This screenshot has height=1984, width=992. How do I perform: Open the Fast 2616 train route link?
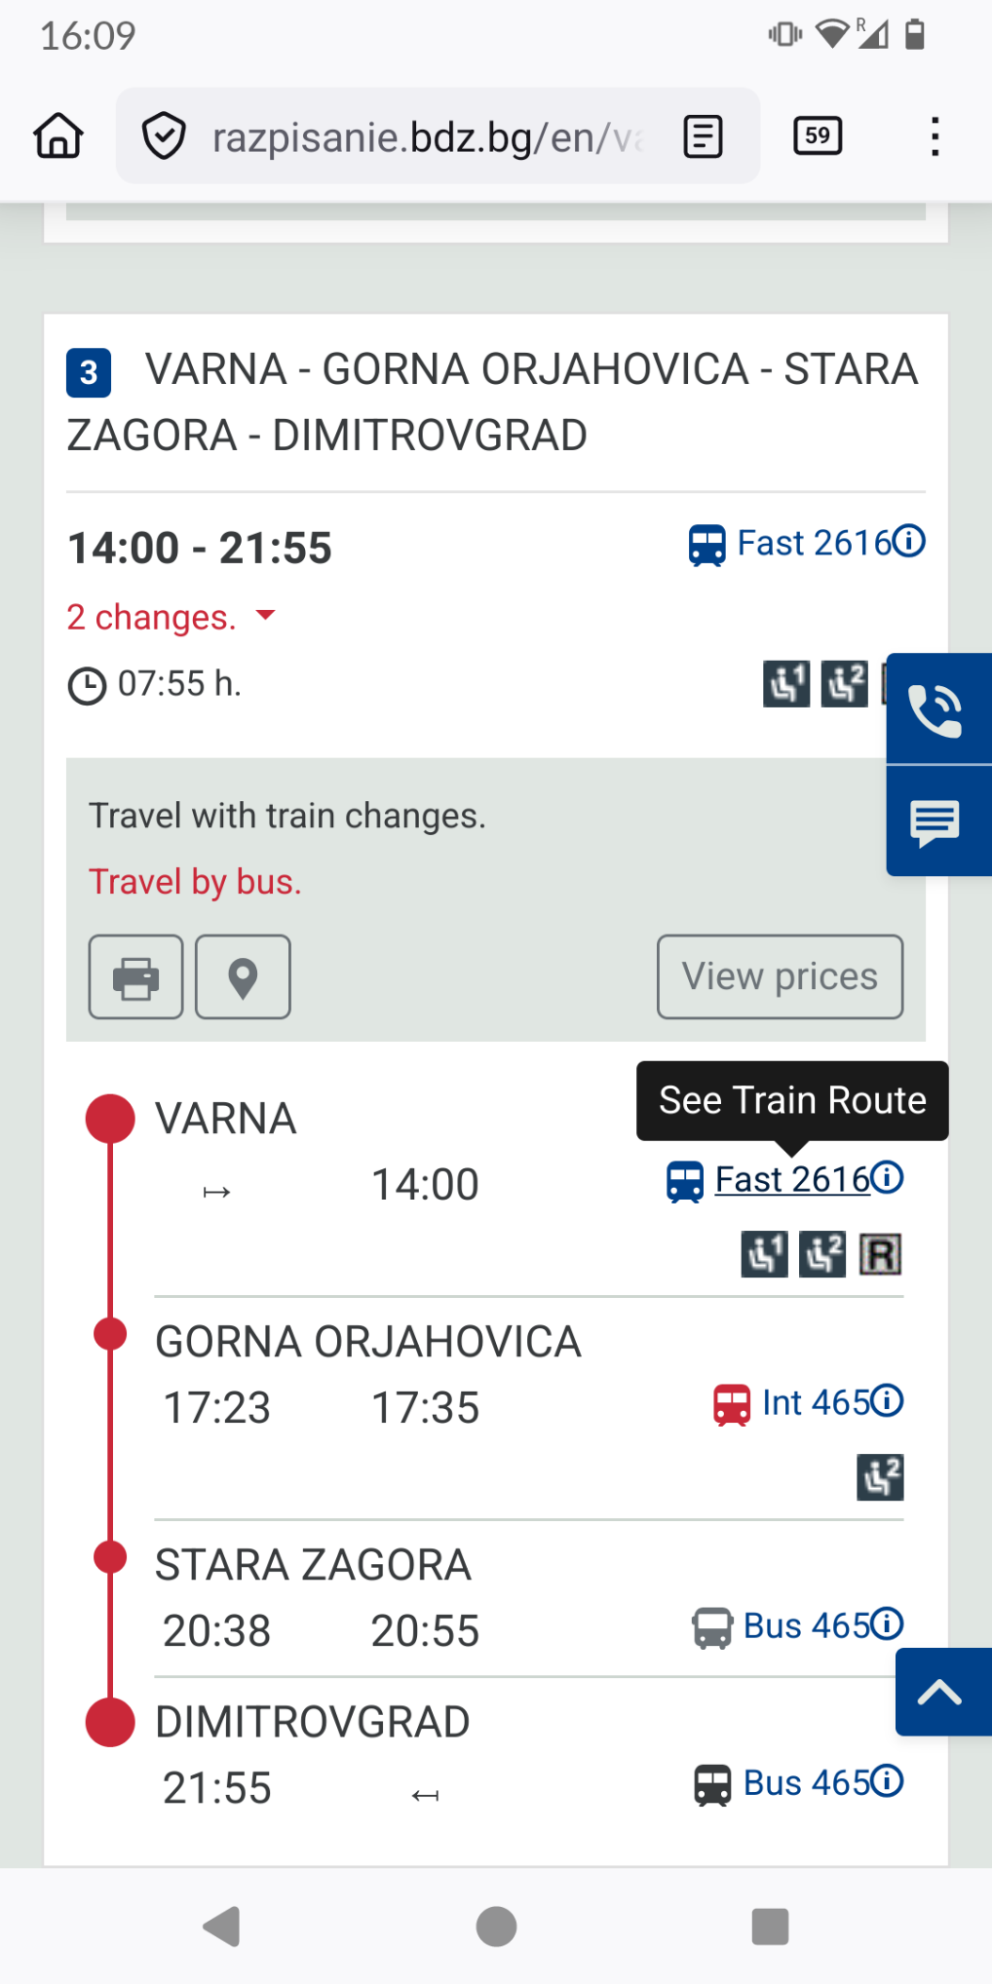(791, 1180)
